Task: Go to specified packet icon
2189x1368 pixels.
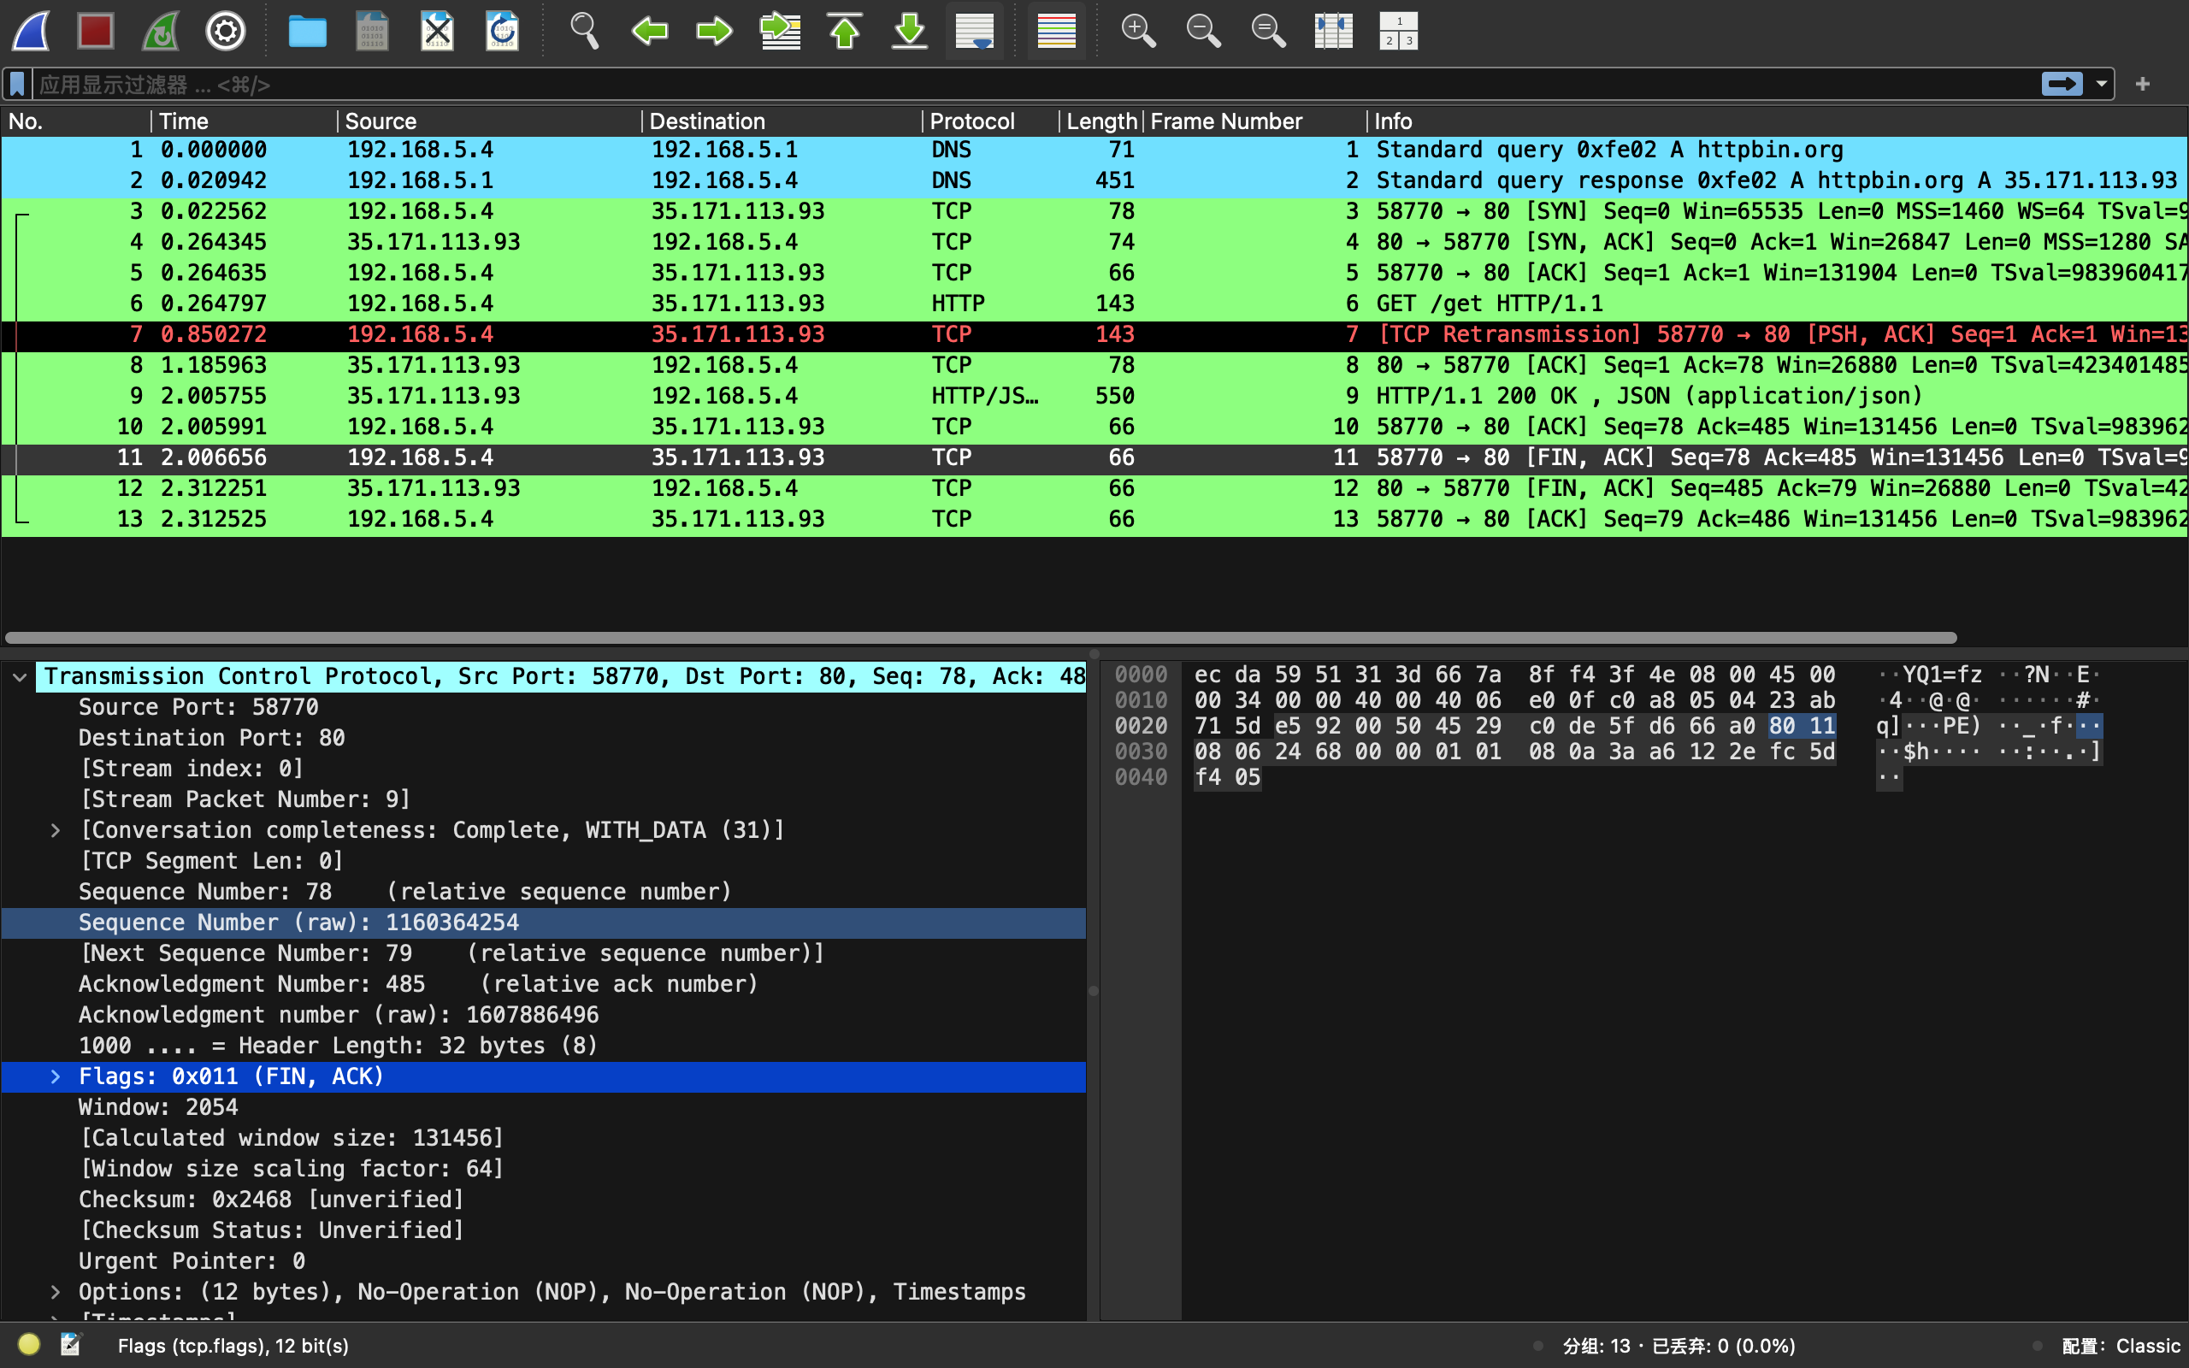Action: [780, 31]
